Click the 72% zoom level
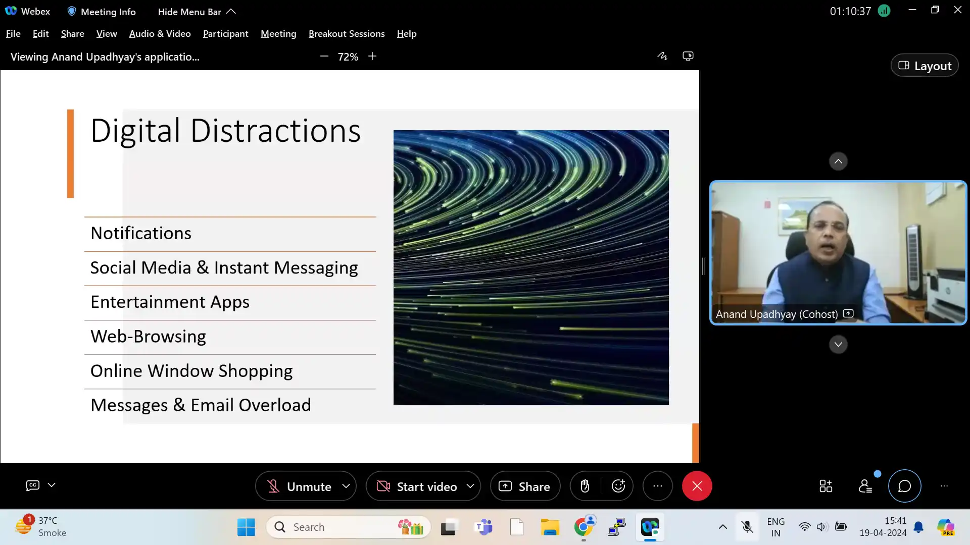 (x=348, y=57)
